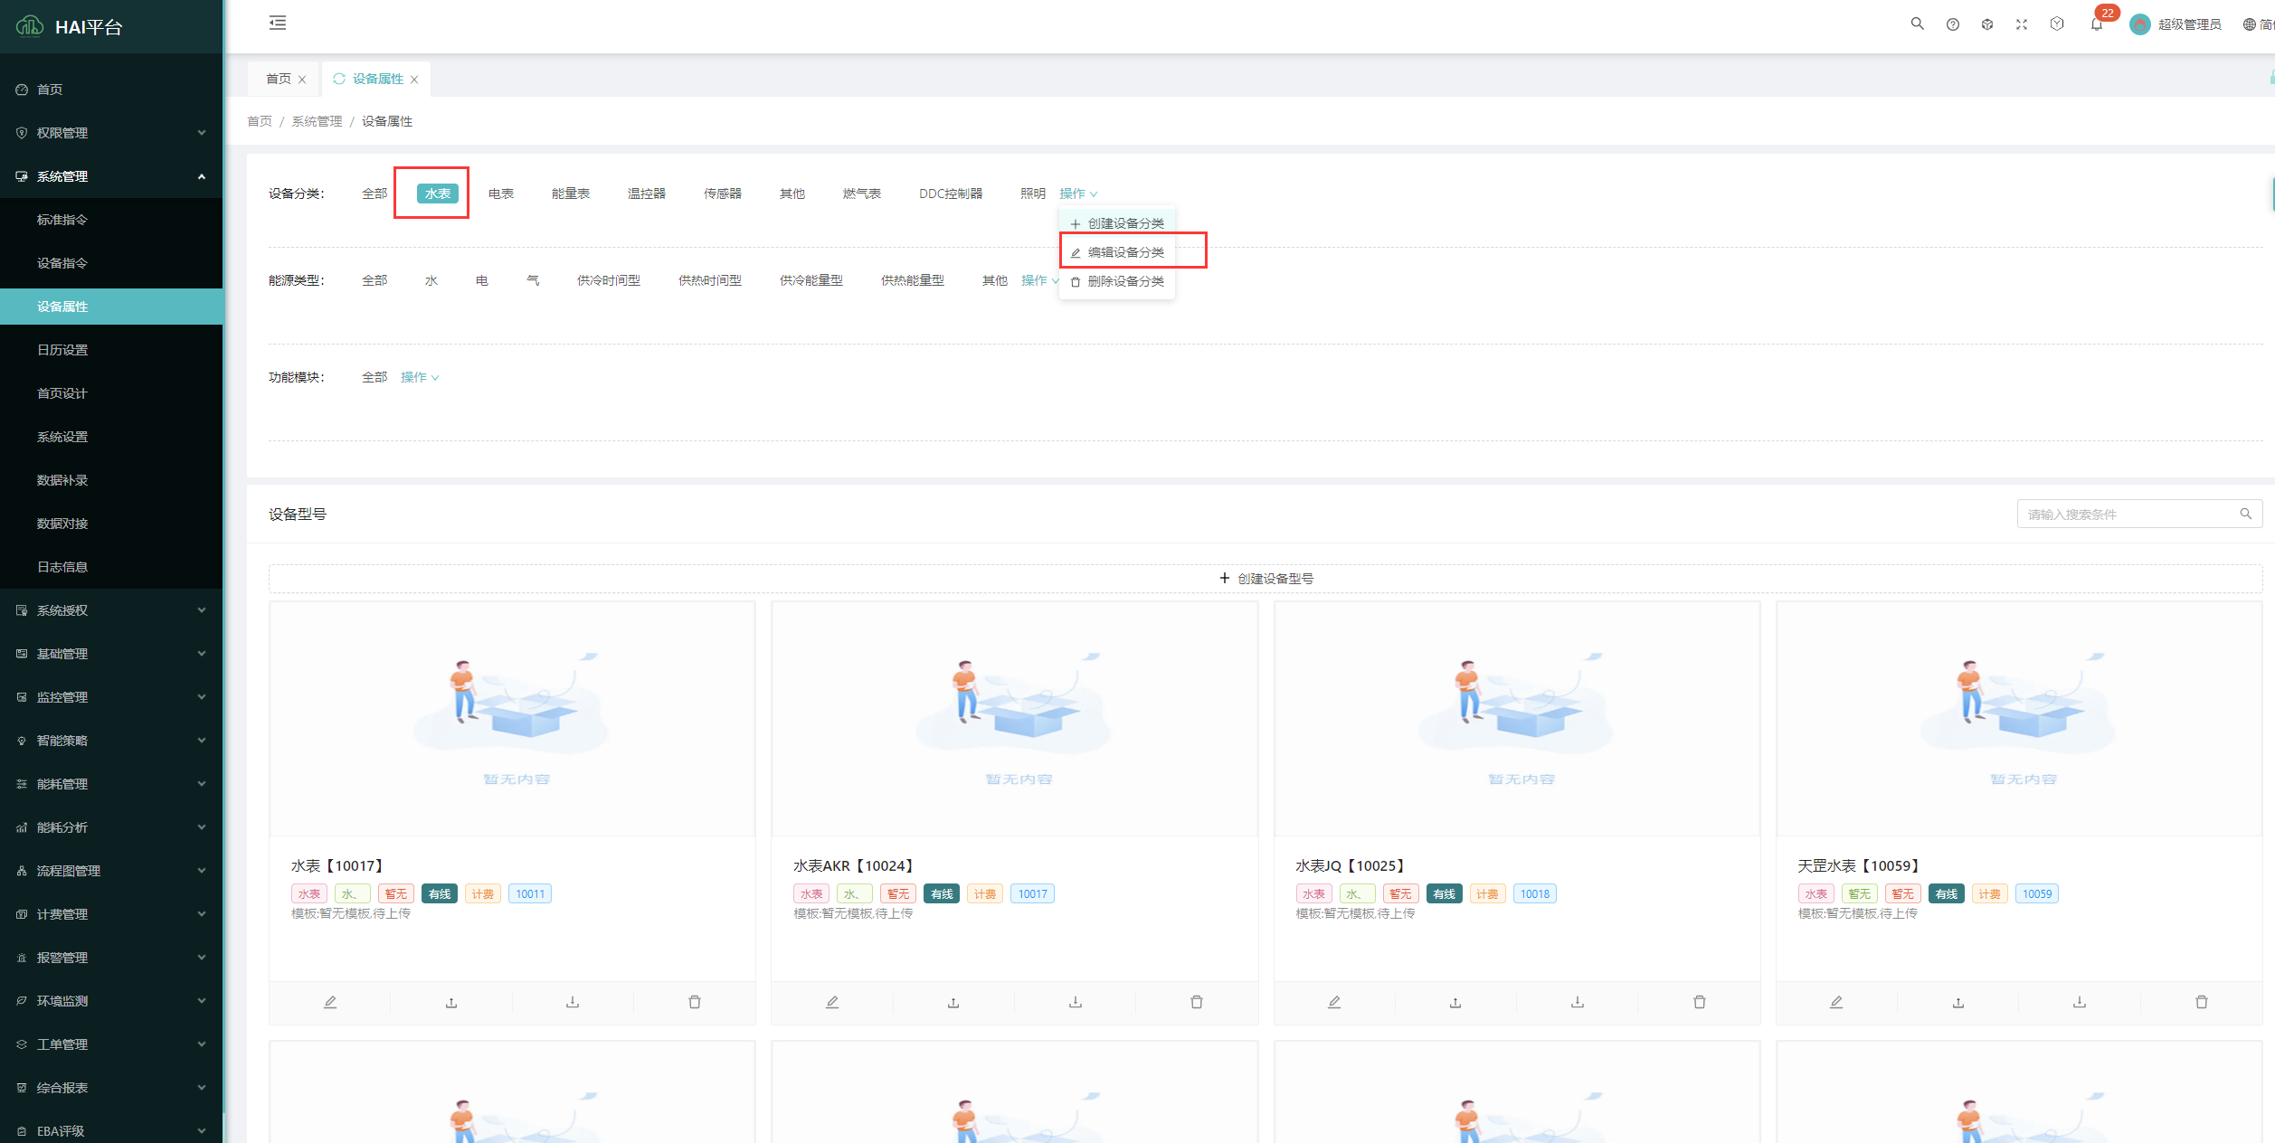
Task: Upload template for 水表【10017】
Action: coord(451,1002)
